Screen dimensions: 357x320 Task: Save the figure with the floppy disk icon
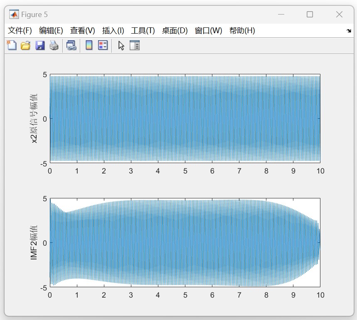point(40,45)
